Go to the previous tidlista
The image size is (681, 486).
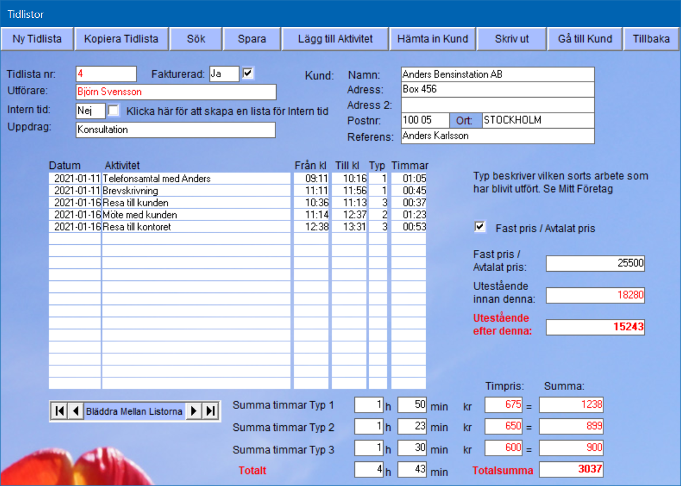75,411
